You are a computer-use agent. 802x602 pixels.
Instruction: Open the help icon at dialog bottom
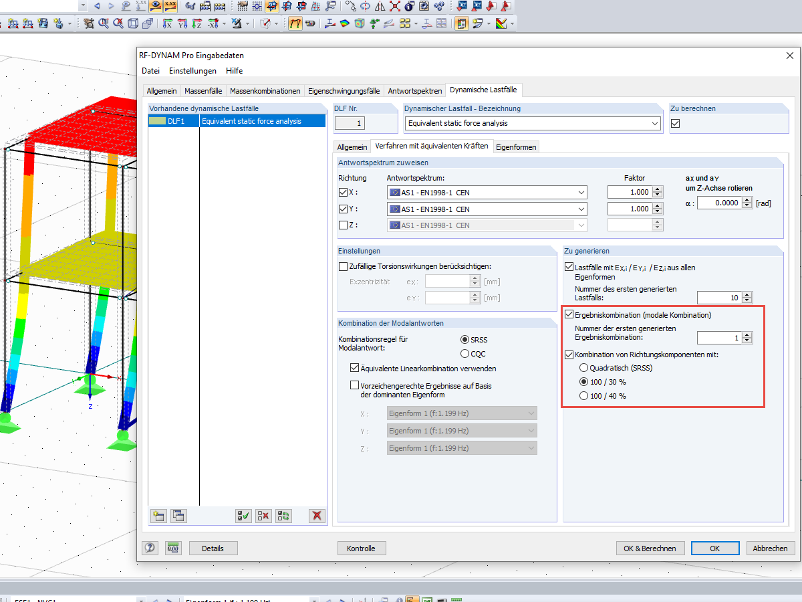click(150, 548)
